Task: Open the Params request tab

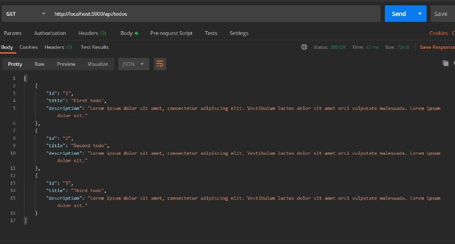Action: pos(13,33)
